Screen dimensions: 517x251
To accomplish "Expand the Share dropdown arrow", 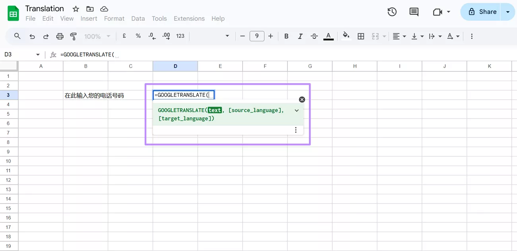I will click(x=508, y=12).
